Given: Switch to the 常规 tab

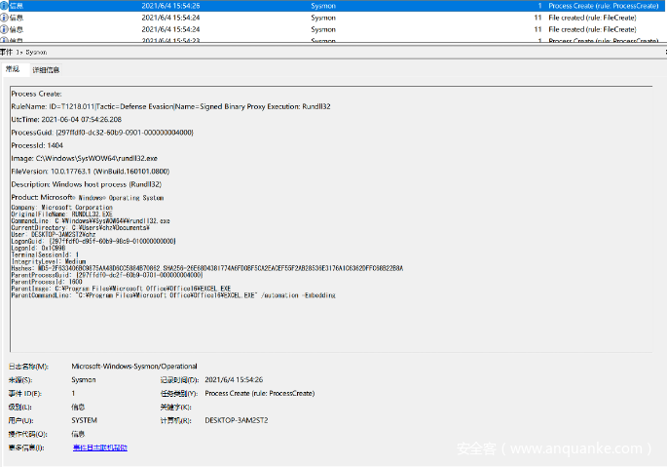Looking at the screenshot, I should tap(13, 69).
